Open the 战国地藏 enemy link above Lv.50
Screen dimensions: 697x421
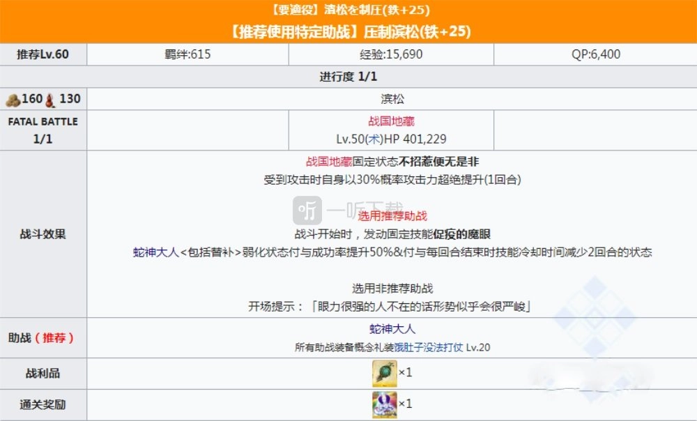pyautogui.click(x=391, y=121)
